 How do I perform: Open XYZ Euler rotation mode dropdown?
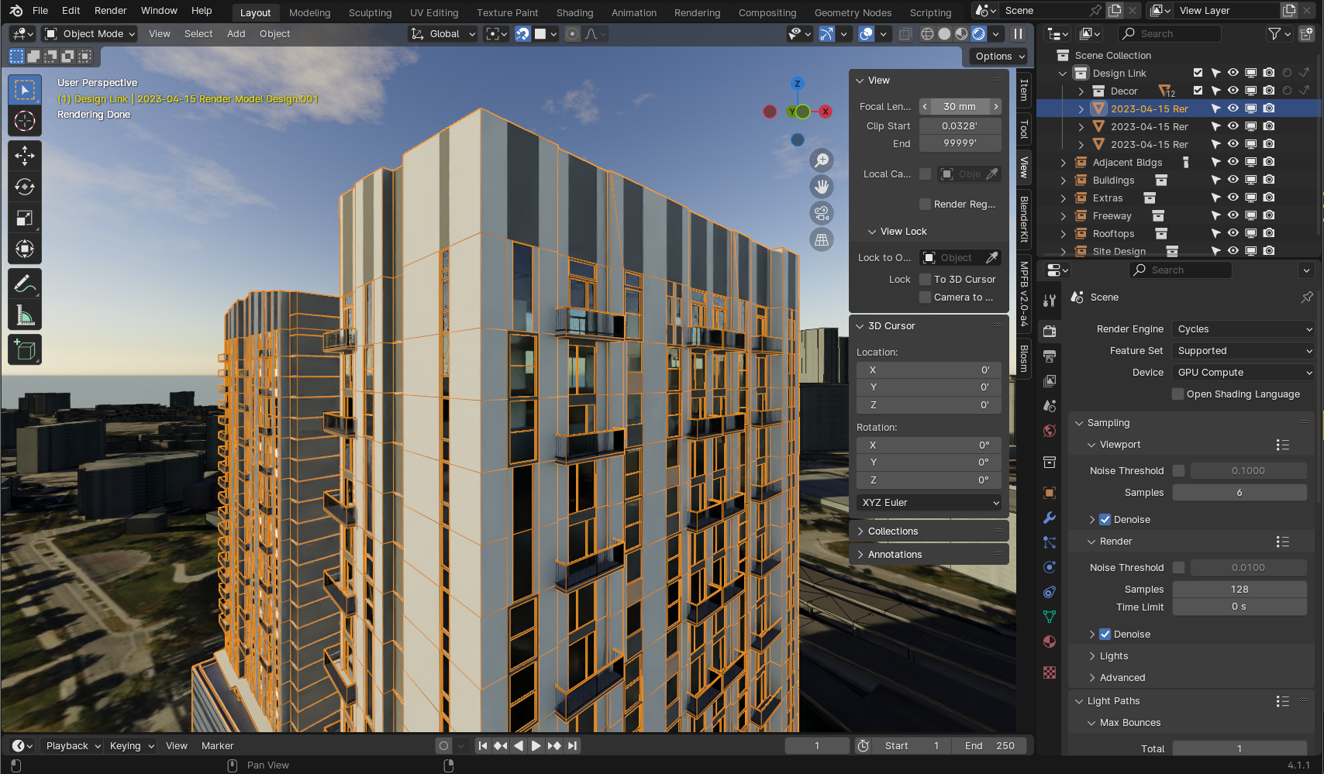[929, 503]
